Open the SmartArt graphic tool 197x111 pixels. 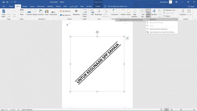(41, 13)
